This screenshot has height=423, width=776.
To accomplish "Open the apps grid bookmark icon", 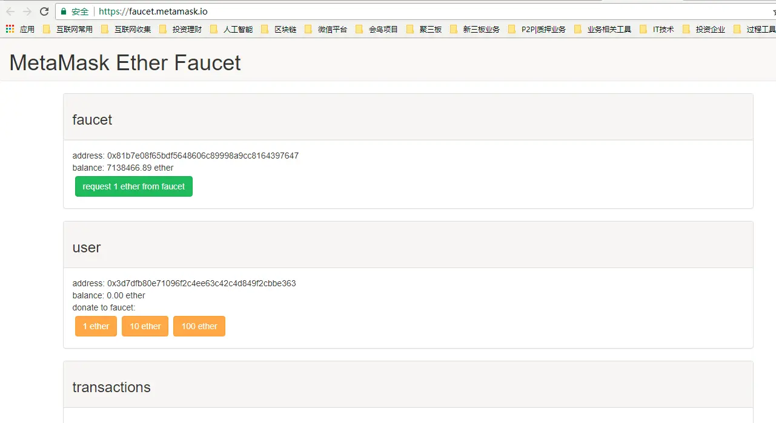I will click(x=10, y=29).
